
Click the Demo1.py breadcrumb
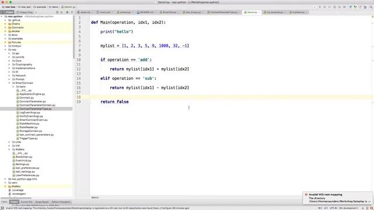coord(68,7)
